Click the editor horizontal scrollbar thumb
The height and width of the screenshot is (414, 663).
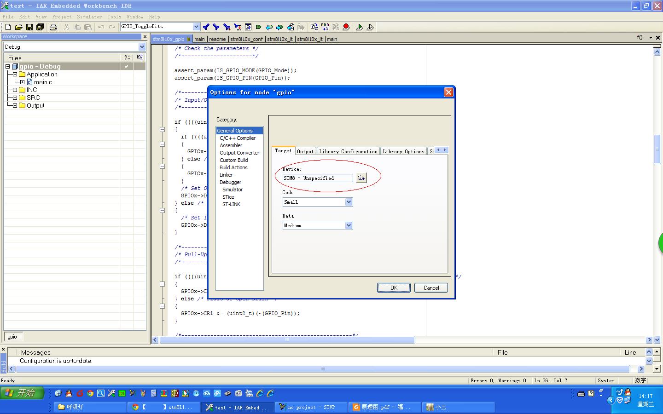coord(287,340)
